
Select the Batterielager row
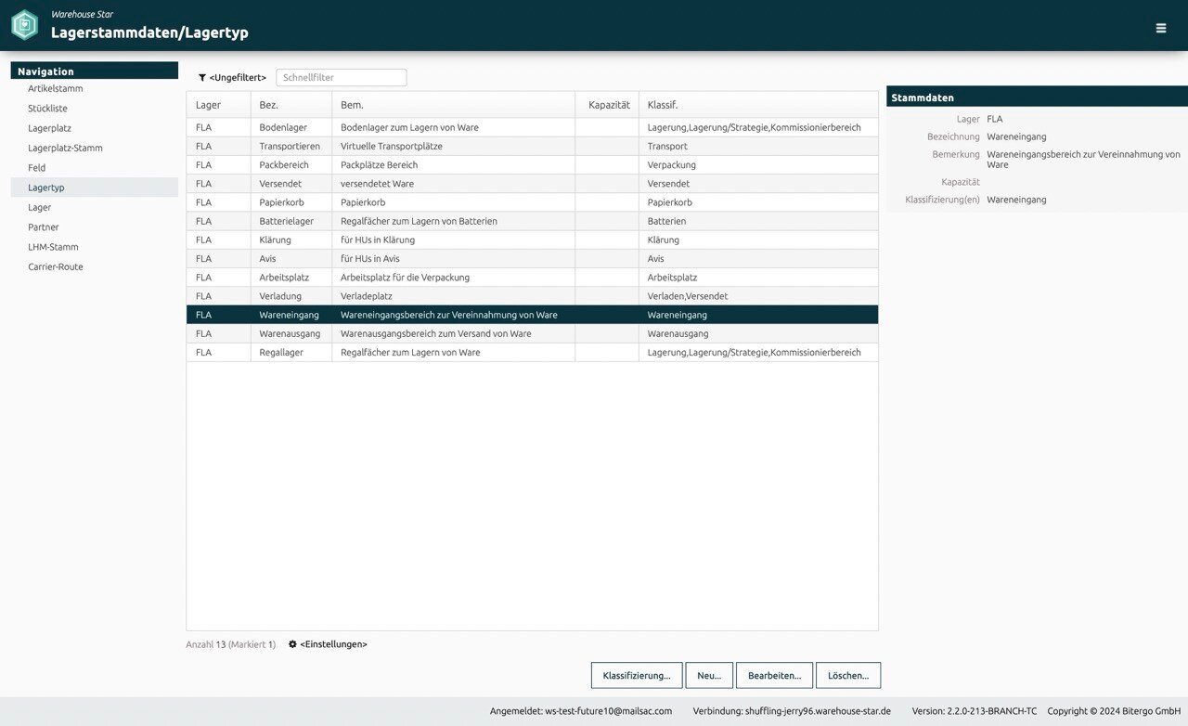pyautogui.click(x=532, y=221)
